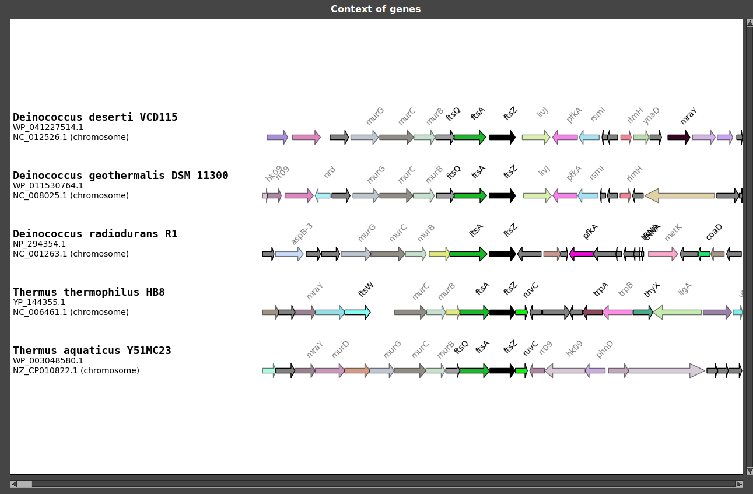Click the cyan ftsW gene arrow in Thermus thermophilus

click(x=357, y=312)
